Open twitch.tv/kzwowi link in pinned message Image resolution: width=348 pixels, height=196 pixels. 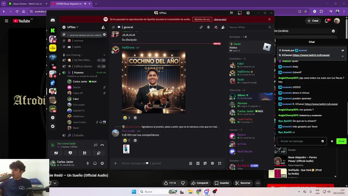311,55
